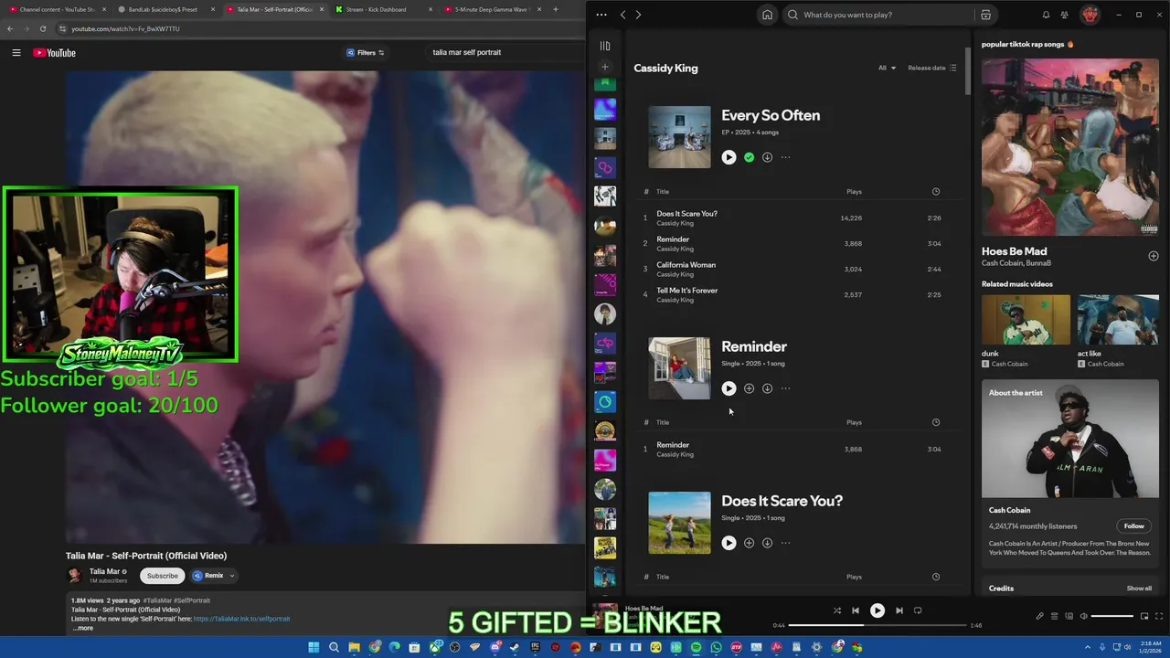Play the Reminder single

click(729, 388)
